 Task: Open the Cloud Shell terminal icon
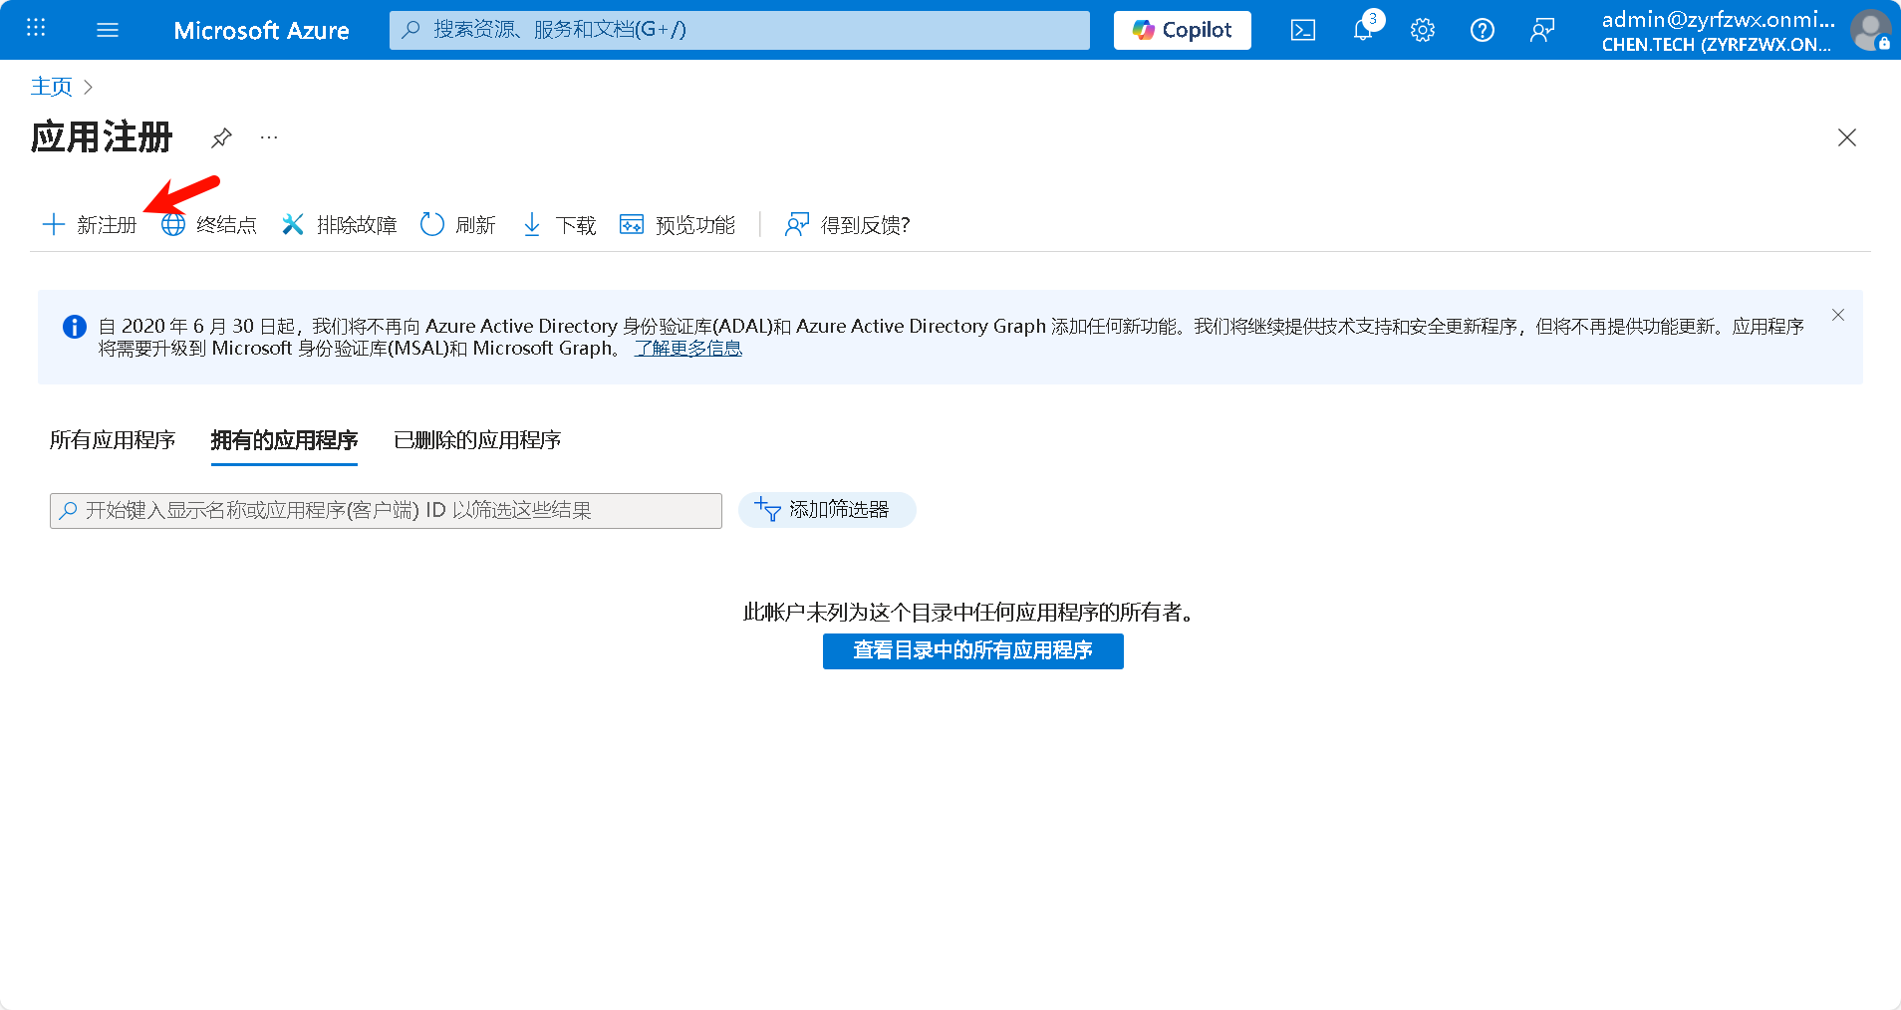(1302, 30)
